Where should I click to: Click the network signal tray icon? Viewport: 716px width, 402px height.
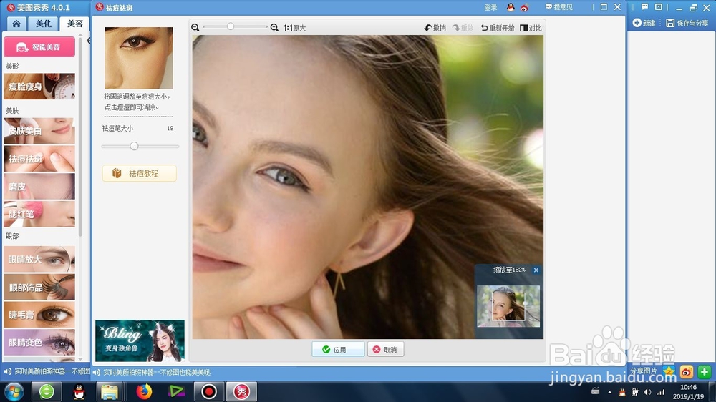pyautogui.click(x=660, y=392)
